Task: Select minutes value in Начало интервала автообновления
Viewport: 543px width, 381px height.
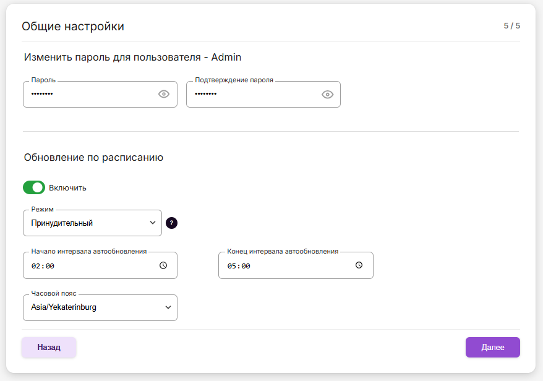Action: click(x=49, y=266)
